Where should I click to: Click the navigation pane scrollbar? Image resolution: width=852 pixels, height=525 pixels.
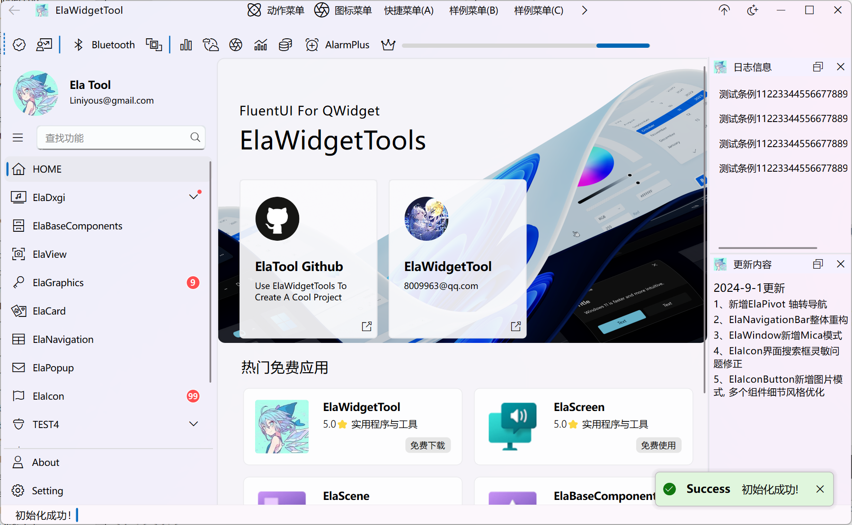point(210,272)
